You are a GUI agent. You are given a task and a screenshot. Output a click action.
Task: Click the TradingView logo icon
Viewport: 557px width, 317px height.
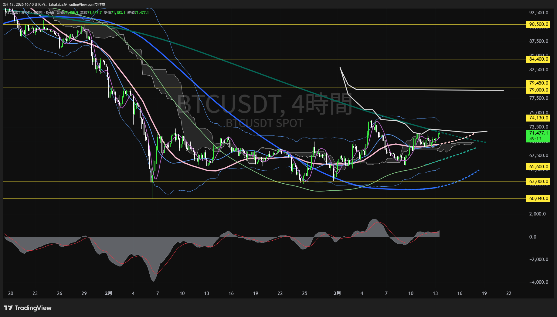(8, 308)
